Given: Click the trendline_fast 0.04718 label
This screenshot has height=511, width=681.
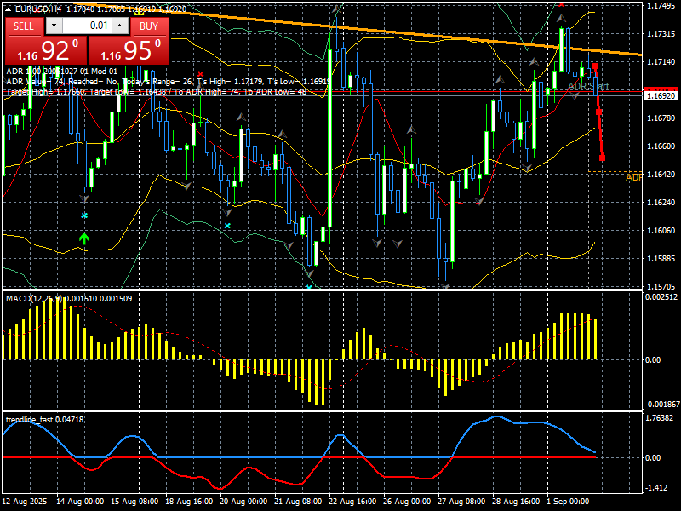Looking at the screenshot, I should 45,419.
